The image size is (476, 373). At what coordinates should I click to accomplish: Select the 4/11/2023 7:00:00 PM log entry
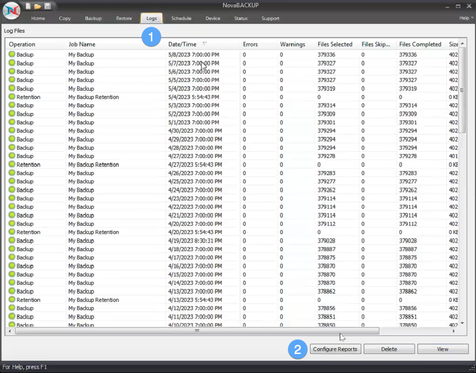point(232,316)
